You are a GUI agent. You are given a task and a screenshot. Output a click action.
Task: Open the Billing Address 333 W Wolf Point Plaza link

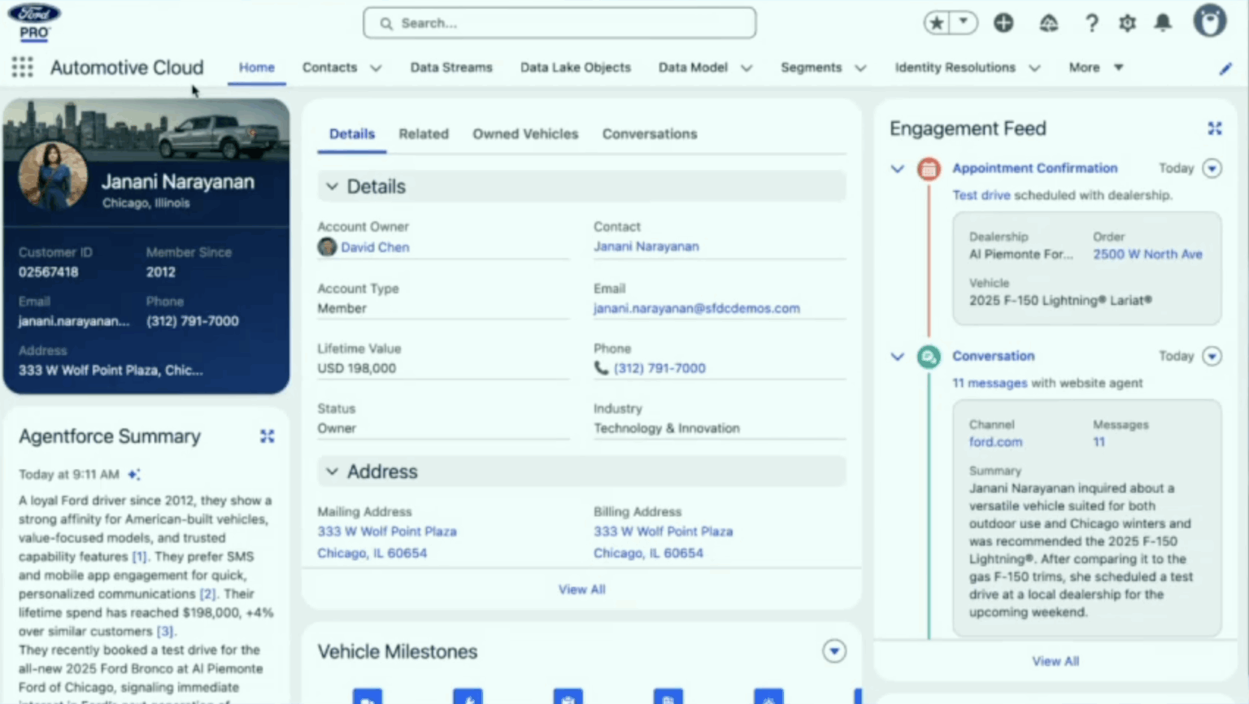tap(663, 532)
